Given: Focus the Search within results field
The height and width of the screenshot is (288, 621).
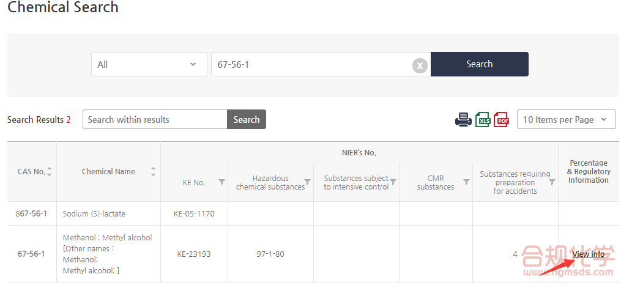Looking at the screenshot, I should [155, 120].
